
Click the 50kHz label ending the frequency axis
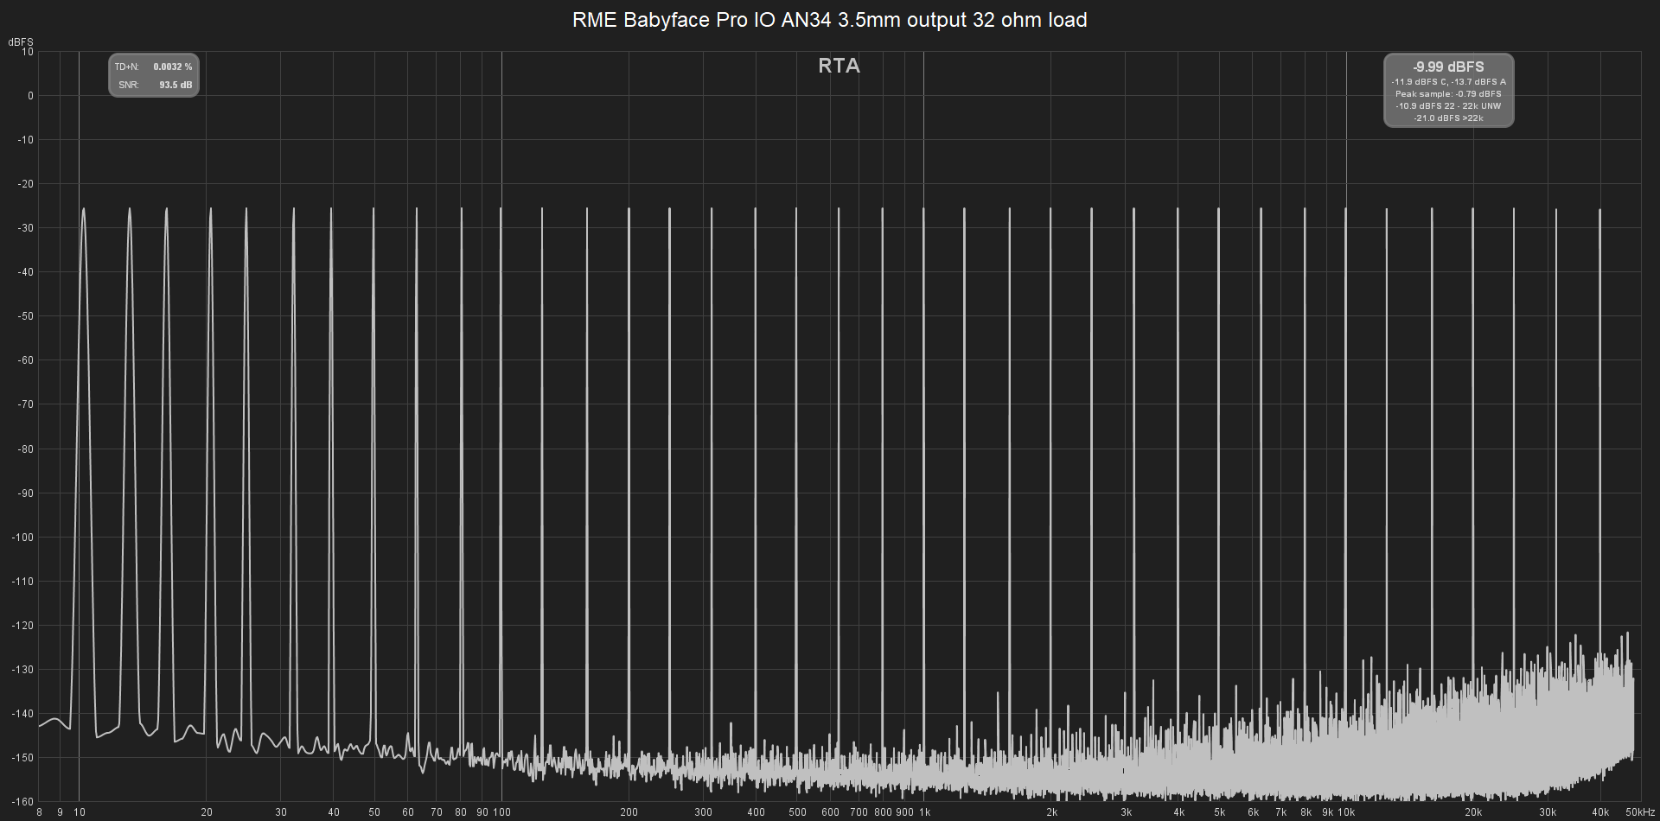pos(1639,812)
